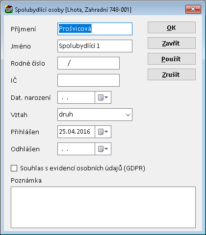Cancel with the Zrušit button

click(x=172, y=74)
